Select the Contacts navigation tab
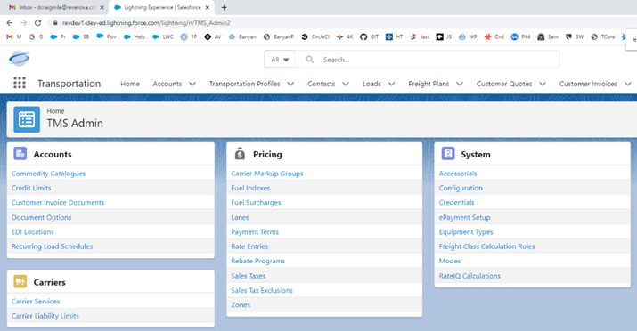This screenshot has height=331, width=637. point(322,84)
